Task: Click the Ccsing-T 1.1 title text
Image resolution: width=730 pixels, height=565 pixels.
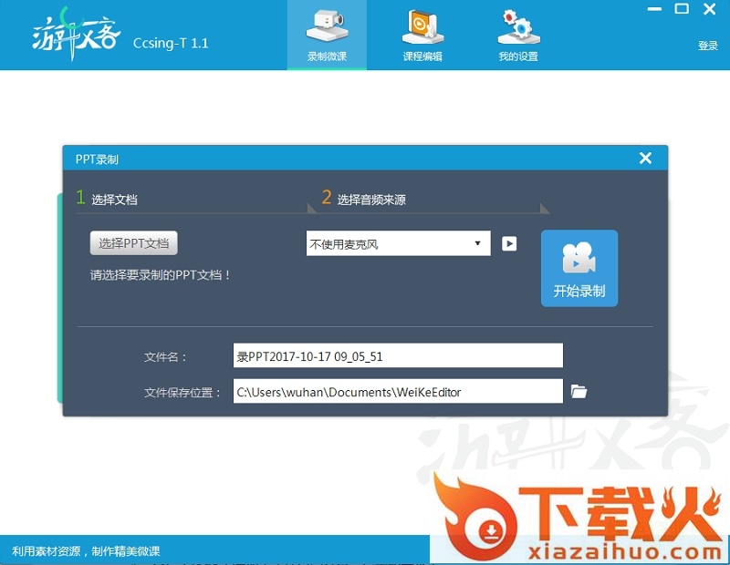Action: click(171, 43)
